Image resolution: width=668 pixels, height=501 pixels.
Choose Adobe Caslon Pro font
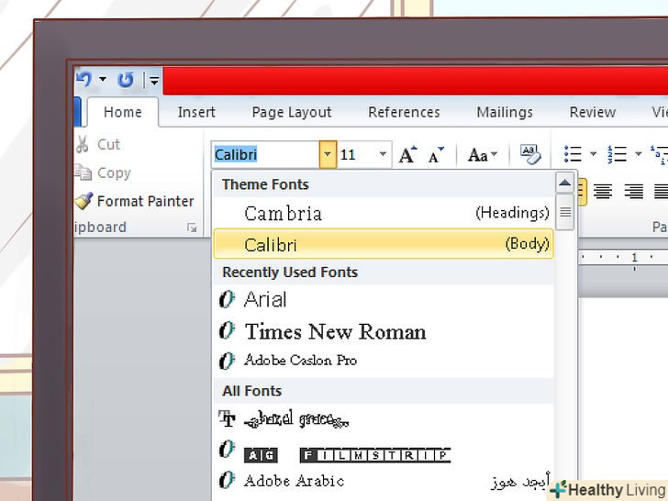point(384,361)
